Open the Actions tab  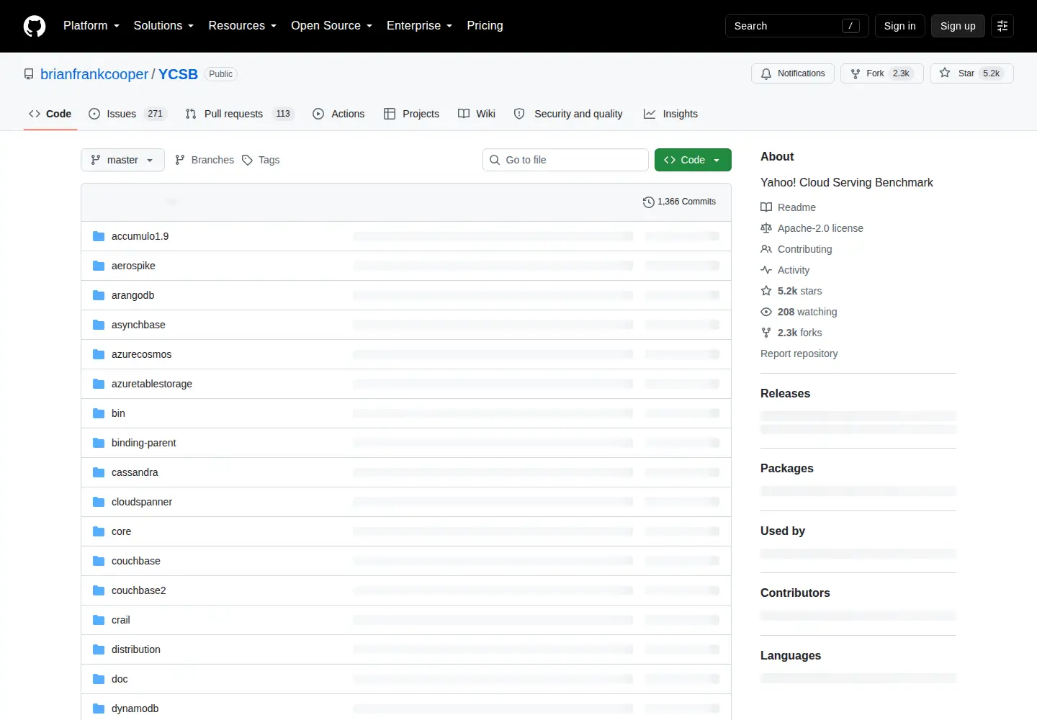coord(338,114)
